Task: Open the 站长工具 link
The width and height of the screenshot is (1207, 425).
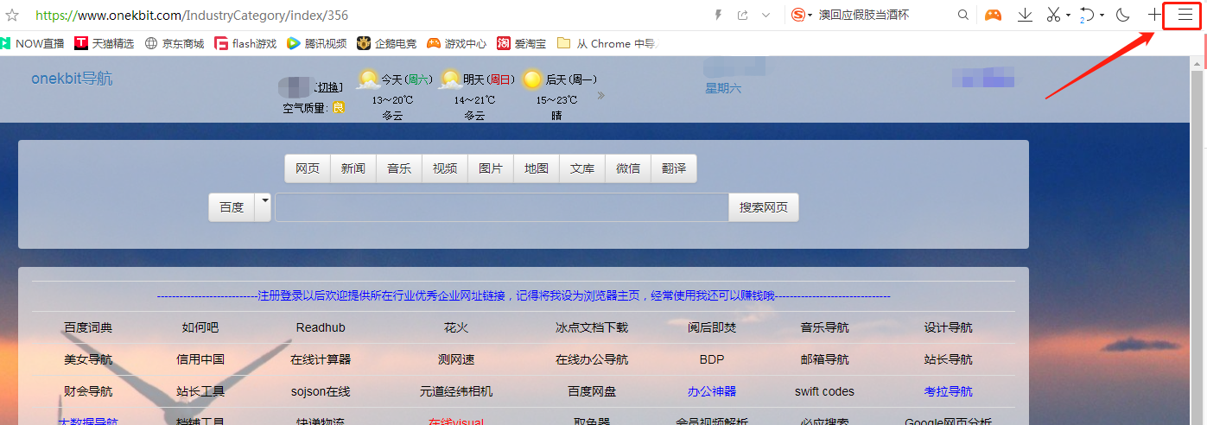Action: click(x=200, y=391)
